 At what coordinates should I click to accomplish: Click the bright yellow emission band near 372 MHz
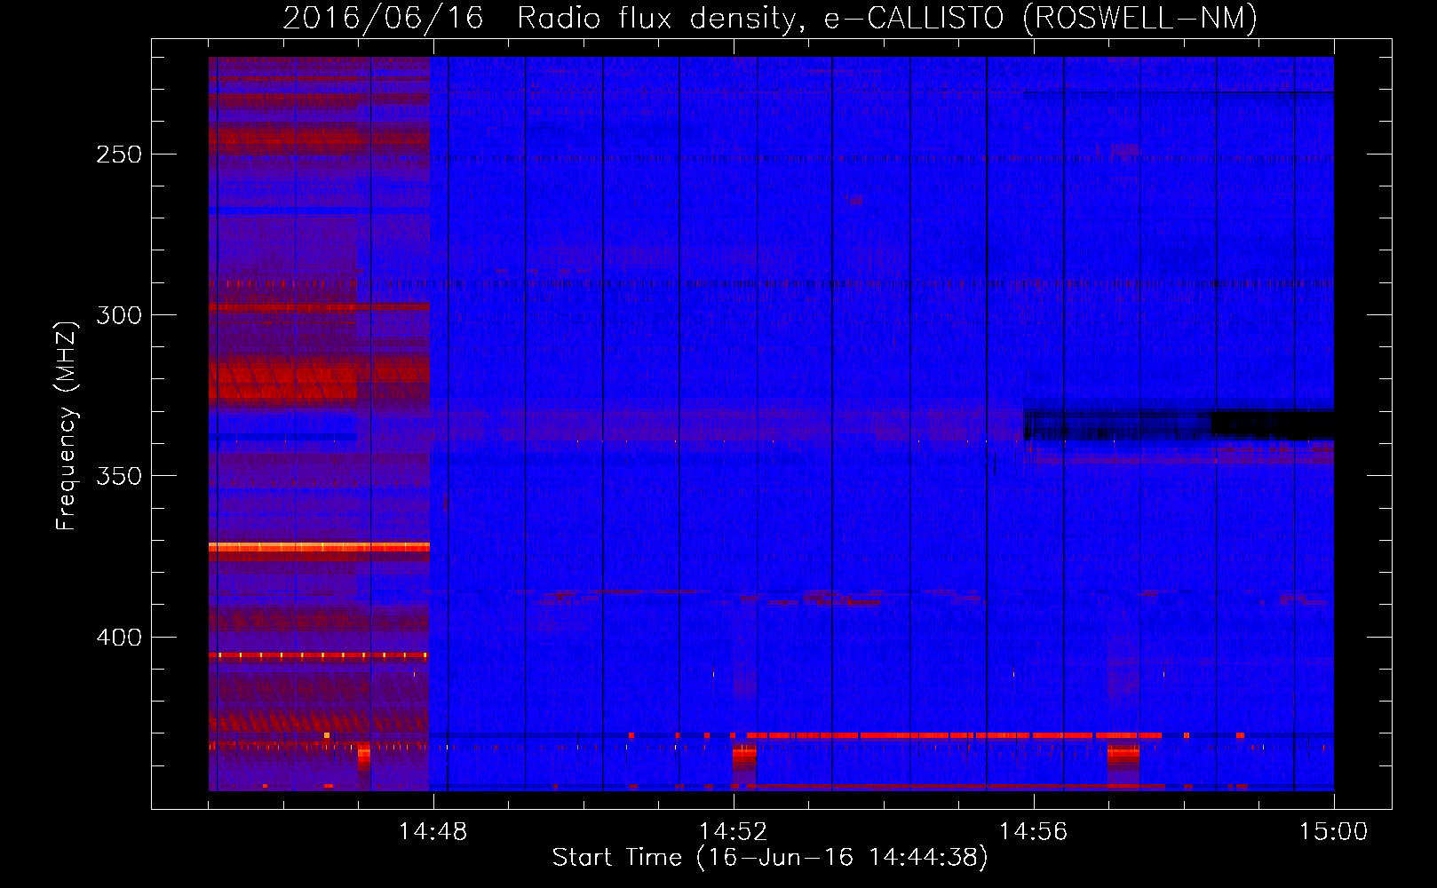click(319, 548)
